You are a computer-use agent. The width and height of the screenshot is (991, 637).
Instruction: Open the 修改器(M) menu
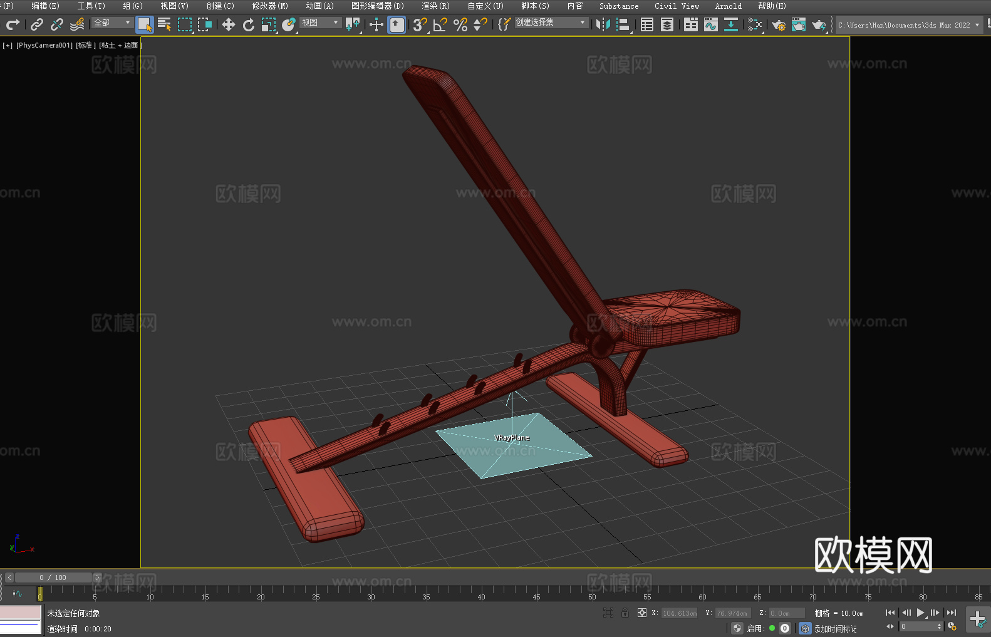click(x=270, y=6)
